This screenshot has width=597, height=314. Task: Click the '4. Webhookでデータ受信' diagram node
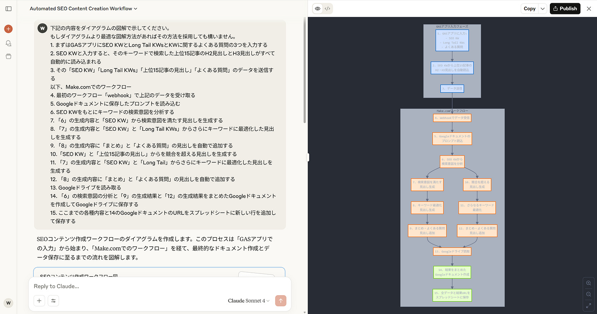click(452, 118)
